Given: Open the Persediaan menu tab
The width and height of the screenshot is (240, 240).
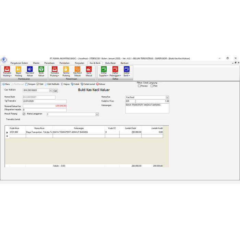Looking at the screenshot, I should [x=49, y=63].
